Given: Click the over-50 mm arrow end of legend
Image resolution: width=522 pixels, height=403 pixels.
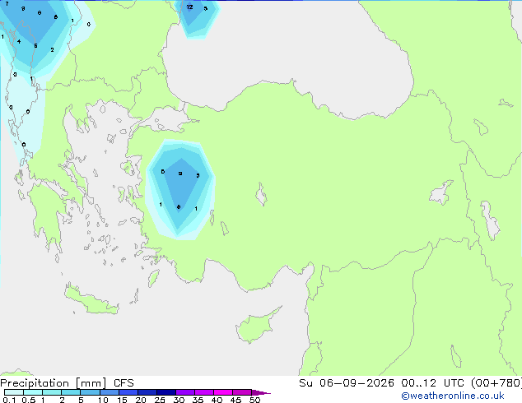Looking at the screenshot, I should tap(261, 392).
